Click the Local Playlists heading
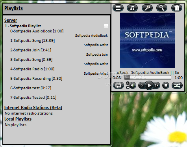 pyautogui.click(x=18, y=119)
